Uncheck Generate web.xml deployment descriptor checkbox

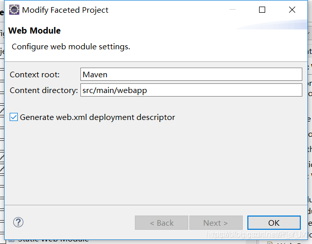[14, 117]
